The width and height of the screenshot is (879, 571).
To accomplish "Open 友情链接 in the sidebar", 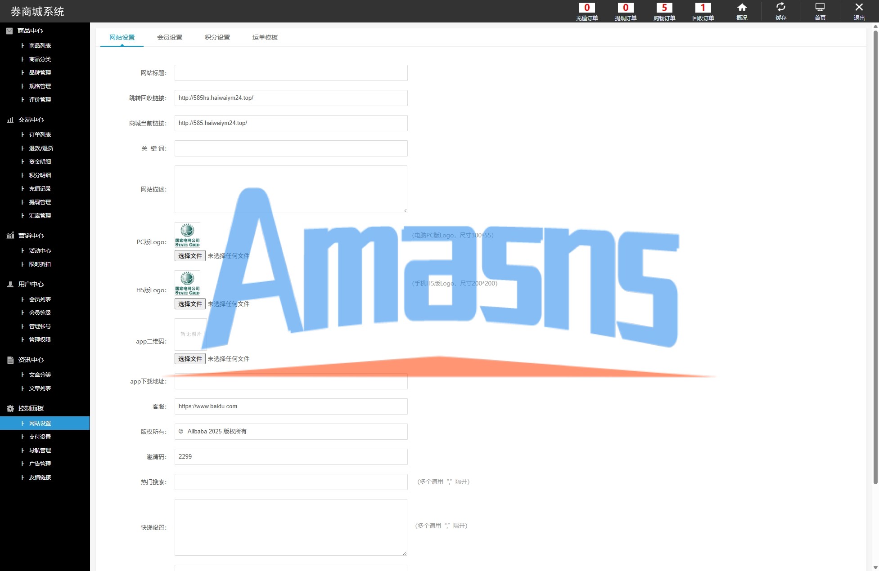I will pos(40,477).
